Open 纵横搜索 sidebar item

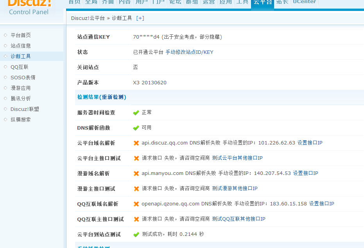coord(21,120)
